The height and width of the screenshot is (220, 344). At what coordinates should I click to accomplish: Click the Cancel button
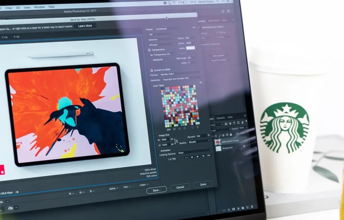click(180, 187)
